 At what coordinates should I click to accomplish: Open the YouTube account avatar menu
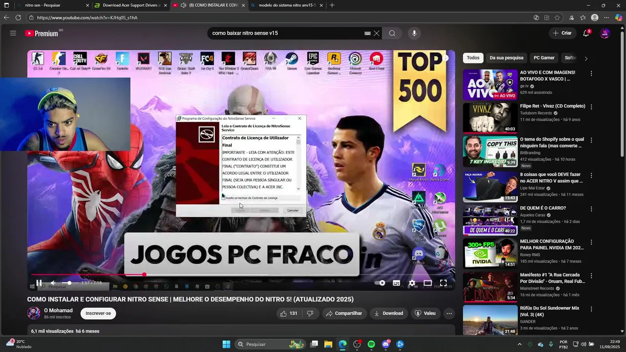[605, 33]
